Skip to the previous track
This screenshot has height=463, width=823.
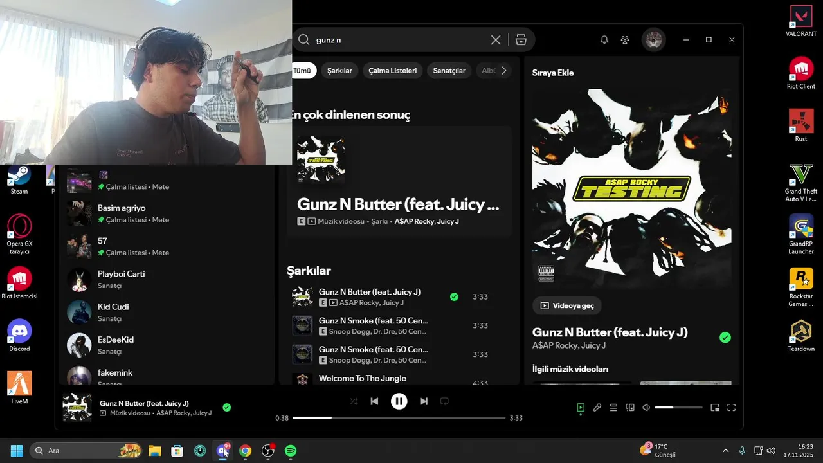(374, 401)
